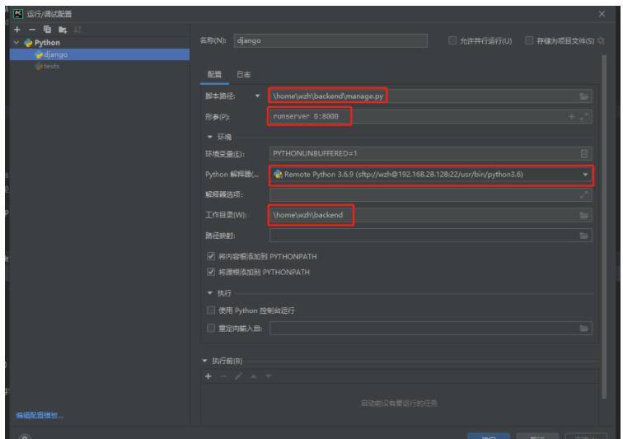Close the run/debug configuration dialog
Viewport: 623px width, 439px height.
pos(602,14)
